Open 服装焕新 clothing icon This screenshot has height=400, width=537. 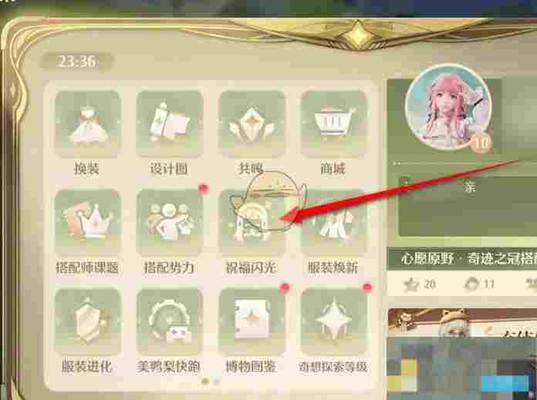click(x=333, y=223)
